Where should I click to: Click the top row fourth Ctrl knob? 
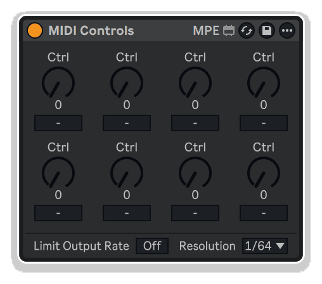click(264, 82)
